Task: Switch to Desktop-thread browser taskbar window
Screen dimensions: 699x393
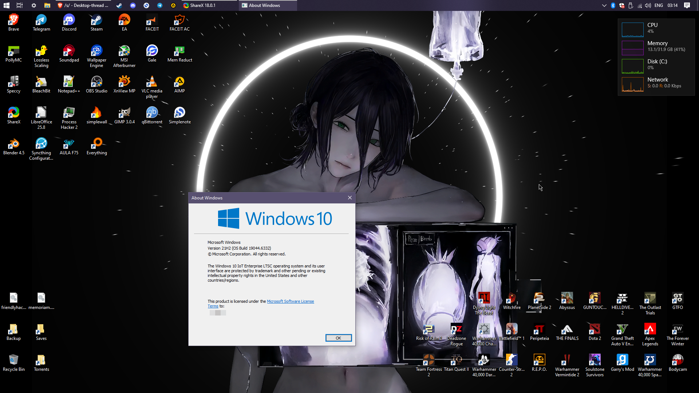Action: point(84,5)
